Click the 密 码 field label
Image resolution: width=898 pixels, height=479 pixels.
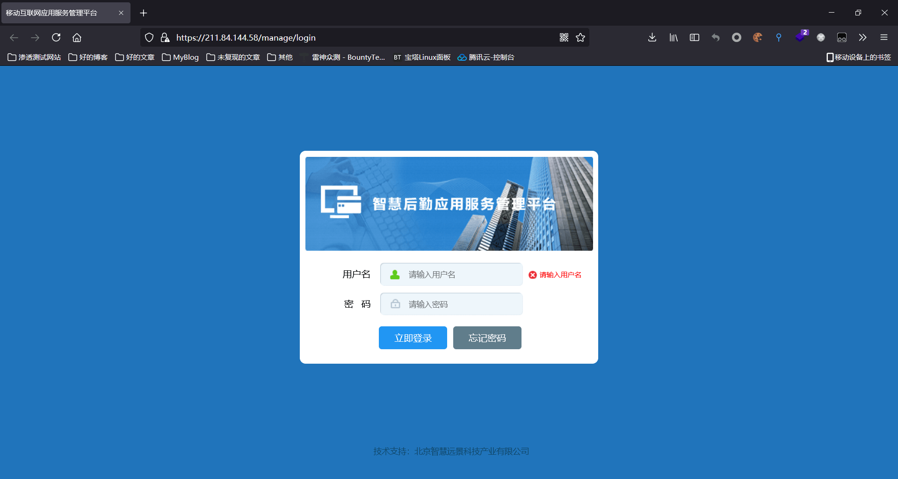pos(357,304)
